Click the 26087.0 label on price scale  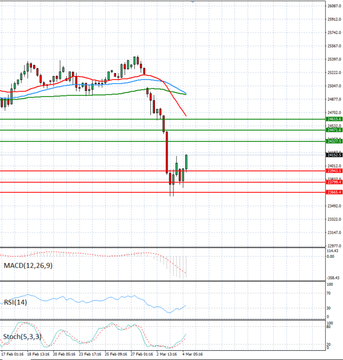click(x=334, y=6)
